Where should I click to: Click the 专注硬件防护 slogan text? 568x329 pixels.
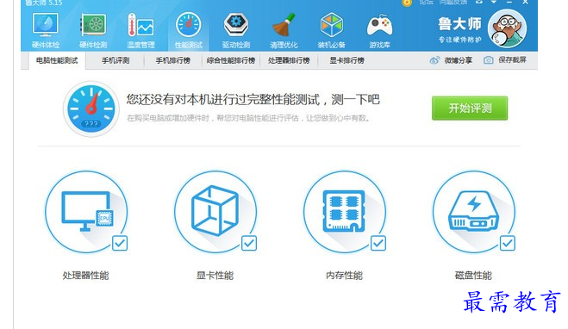click(459, 40)
